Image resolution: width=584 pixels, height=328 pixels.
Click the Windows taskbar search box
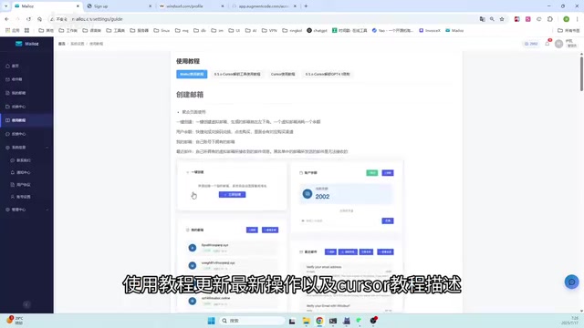pyautogui.click(x=252, y=321)
